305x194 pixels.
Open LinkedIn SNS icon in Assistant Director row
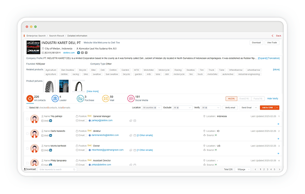[51, 164]
